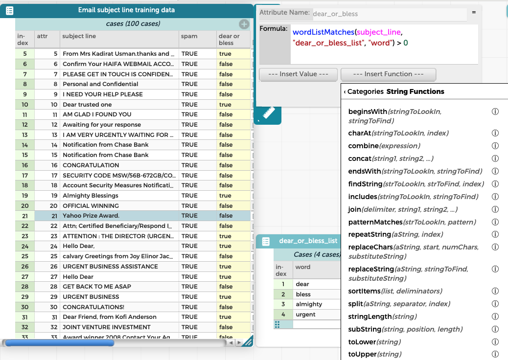Click the dear_or_bless_list table icon
Viewport: 508px width, 360px height.
coord(266,241)
